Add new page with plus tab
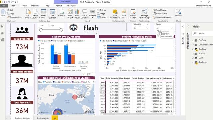This screenshot has width=213, height=120. [x=55, y=118]
